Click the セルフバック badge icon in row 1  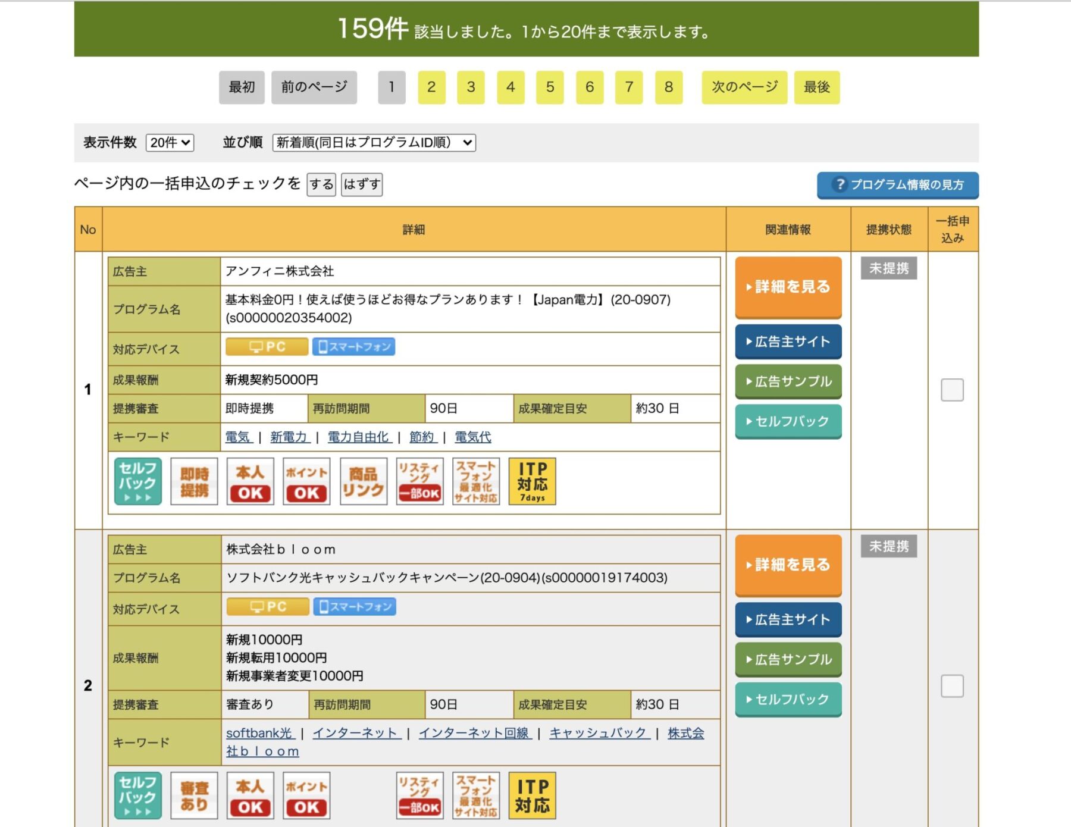pos(138,481)
